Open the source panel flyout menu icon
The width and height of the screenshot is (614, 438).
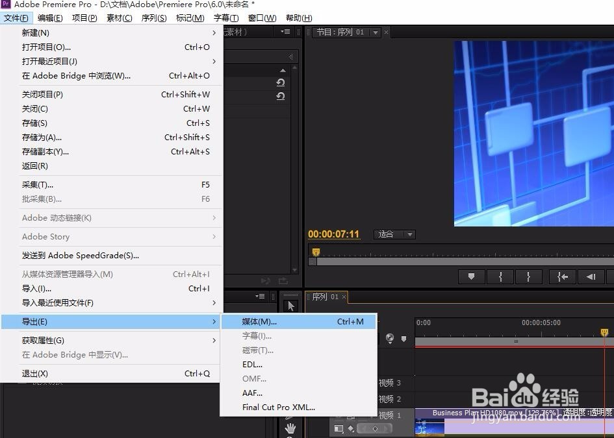point(285,32)
